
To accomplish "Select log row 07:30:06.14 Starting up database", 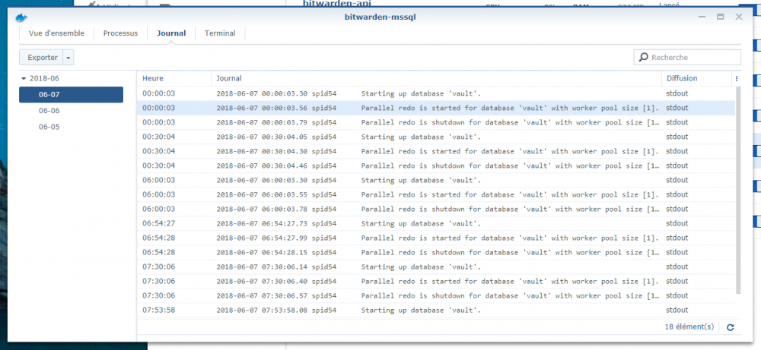I will click(436, 267).
